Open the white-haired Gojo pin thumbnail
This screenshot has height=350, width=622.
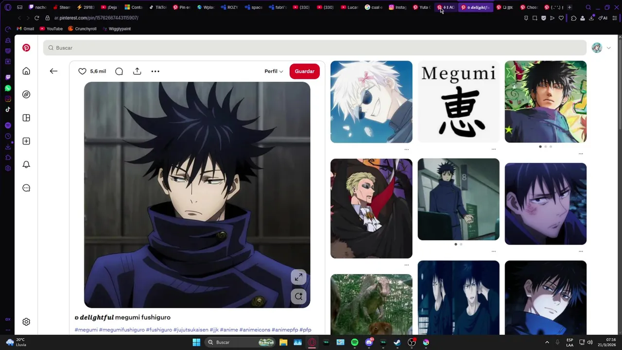(x=371, y=102)
